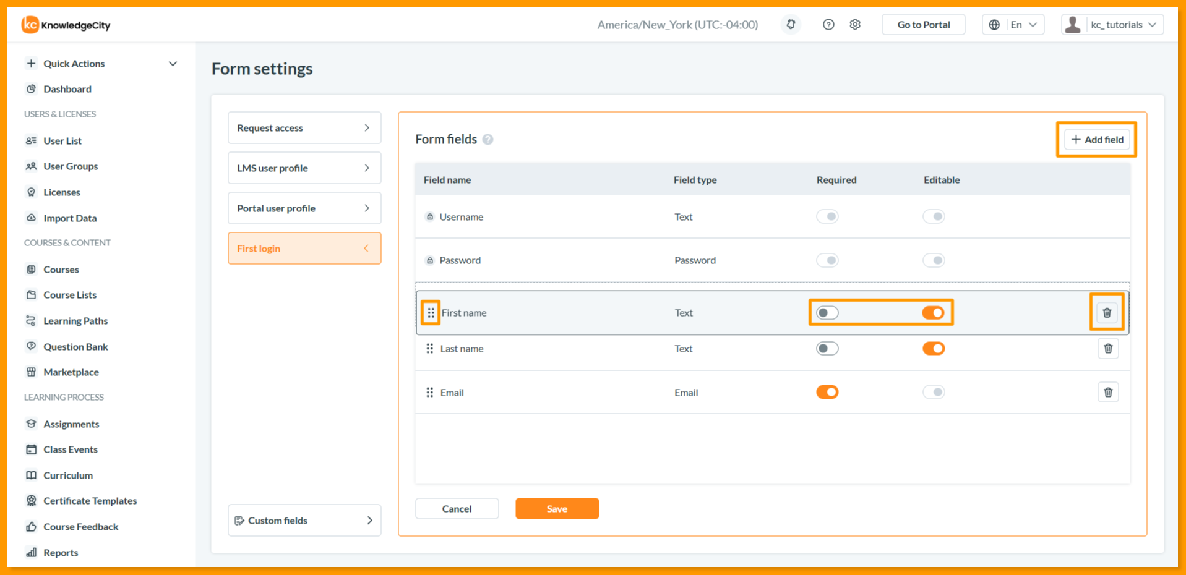Image resolution: width=1186 pixels, height=575 pixels.
Task: Save the form settings
Action: click(x=557, y=509)
